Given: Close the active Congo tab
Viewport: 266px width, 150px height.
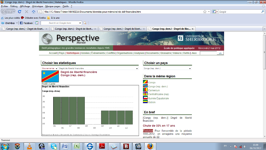Looking at the screenshot, I should click(193, 29).
